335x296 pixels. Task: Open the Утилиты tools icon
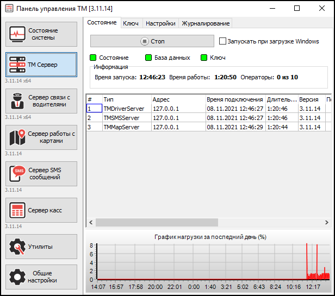click(x=17, y=247)
